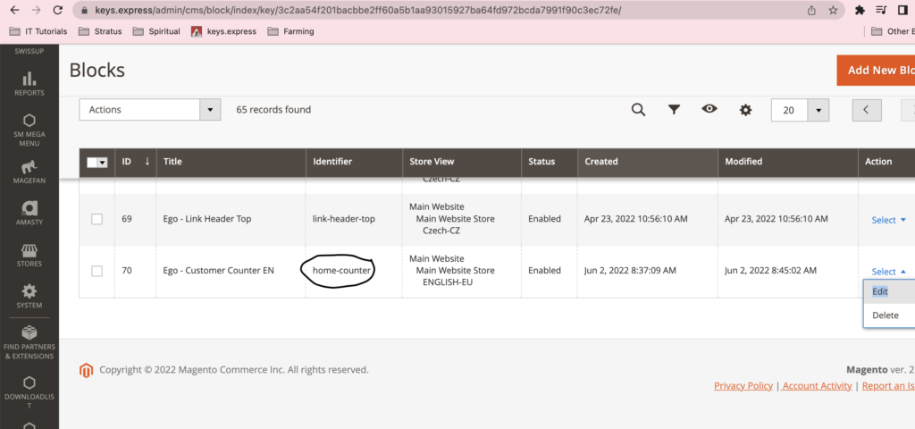Open the columns gear settings icon
Viewport: 915px width, 429px height.
coord(745,109)
